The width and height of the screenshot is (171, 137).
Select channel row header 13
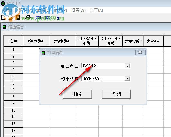pyautogui.click(x=13, y=131)
